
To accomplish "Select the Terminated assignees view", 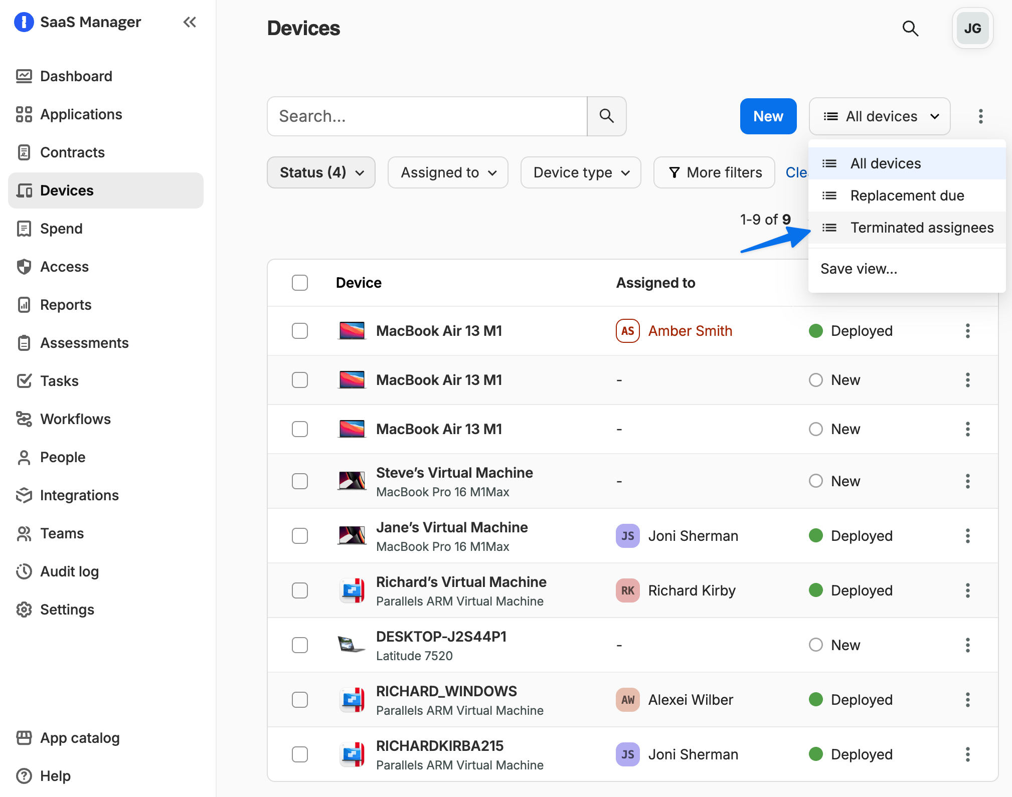I will click(907, 228).
